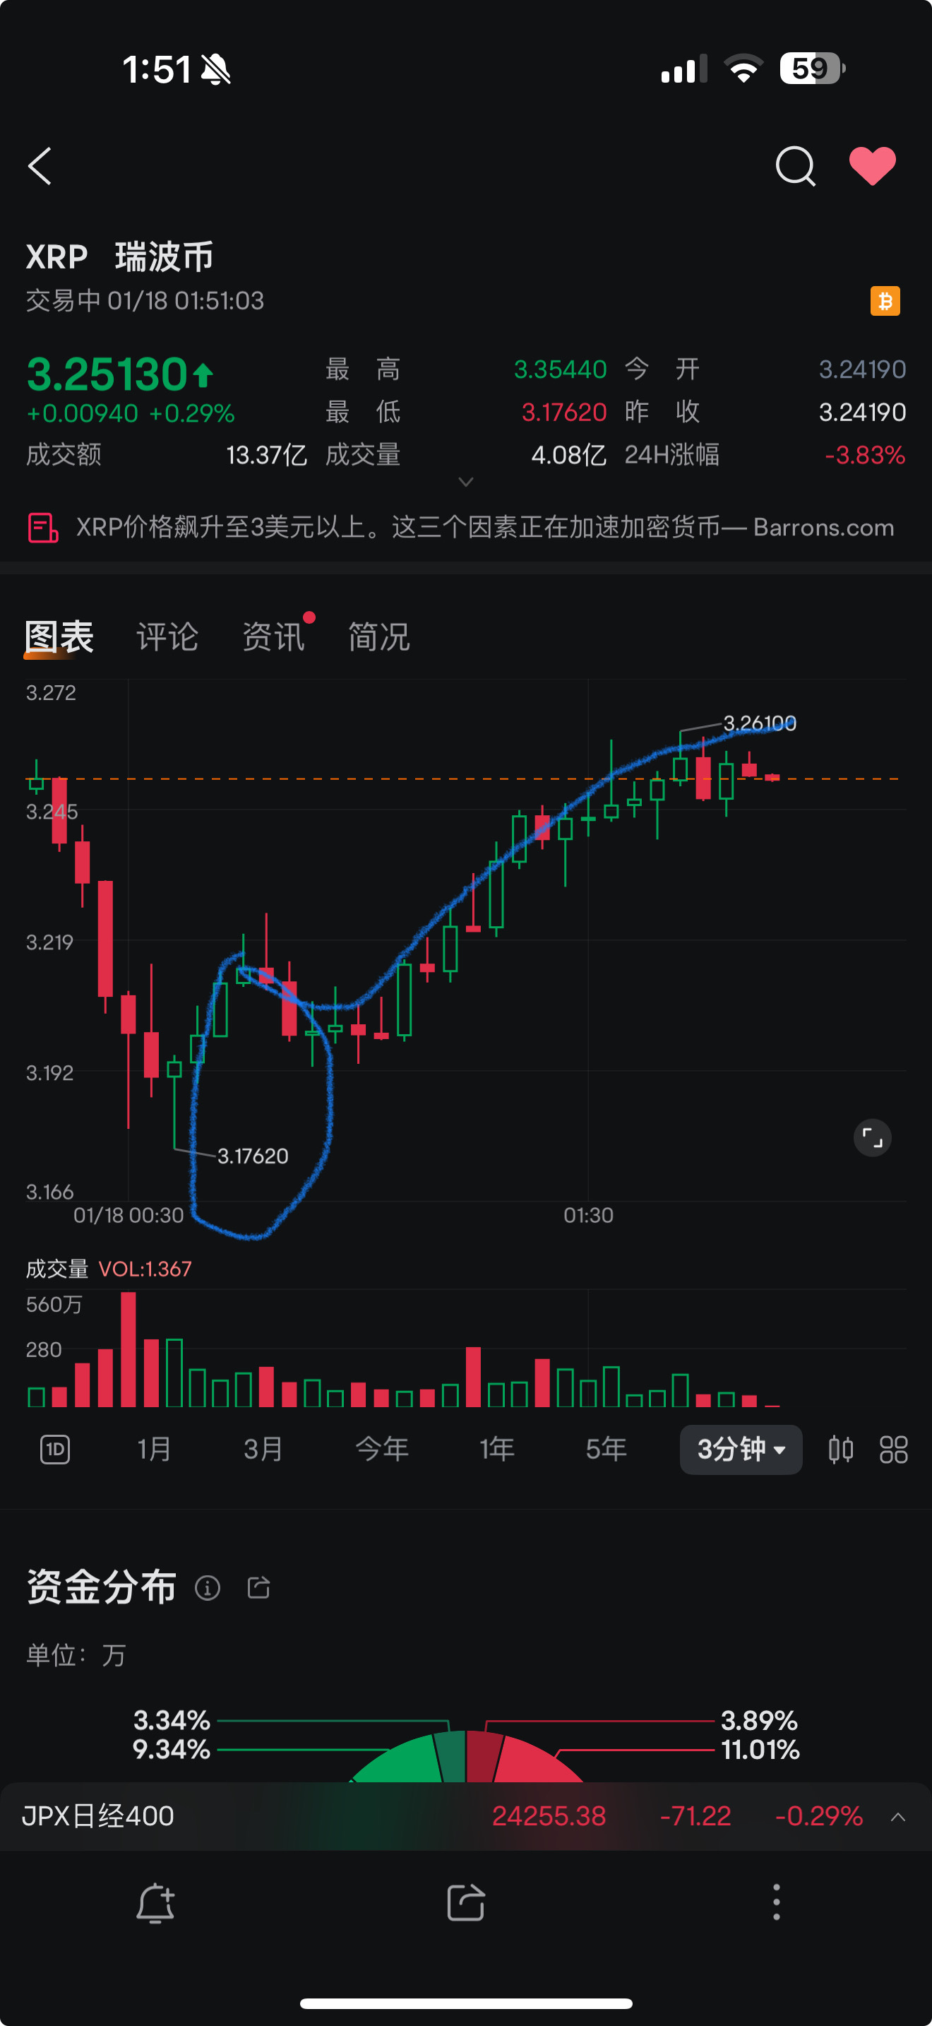Share the 资金分布 section icon

point(258,1588)
